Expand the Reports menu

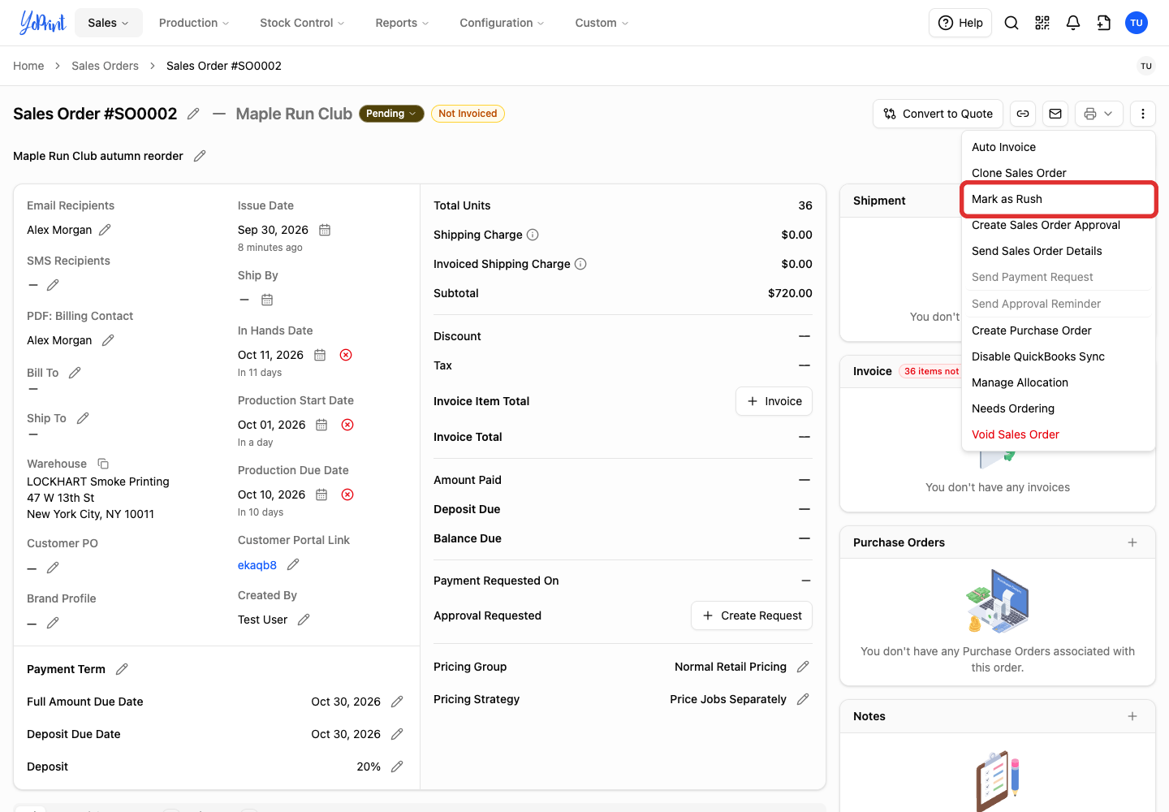(402, 23)
